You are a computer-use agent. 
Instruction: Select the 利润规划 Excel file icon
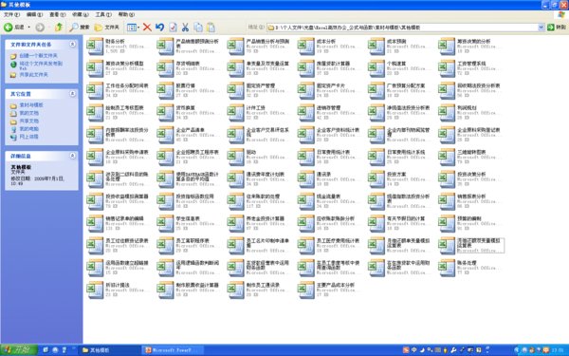click(447, 113)
